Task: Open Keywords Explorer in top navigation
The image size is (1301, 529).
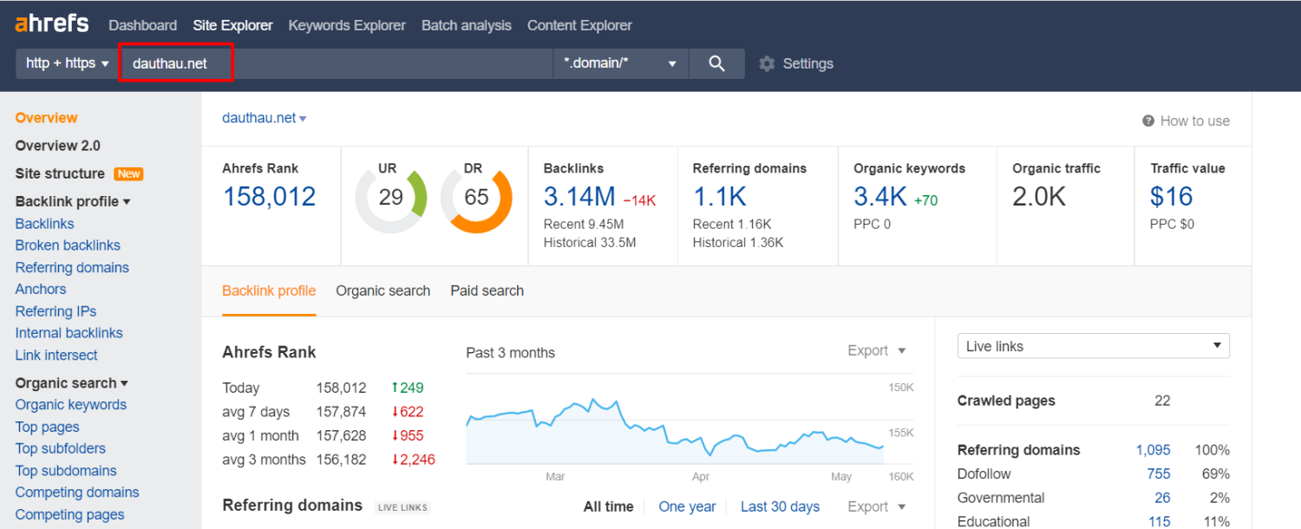Action: (347, 25)
